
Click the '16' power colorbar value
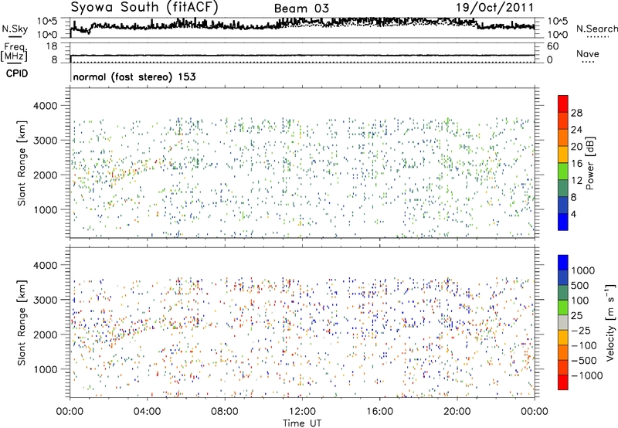(576, 164)
